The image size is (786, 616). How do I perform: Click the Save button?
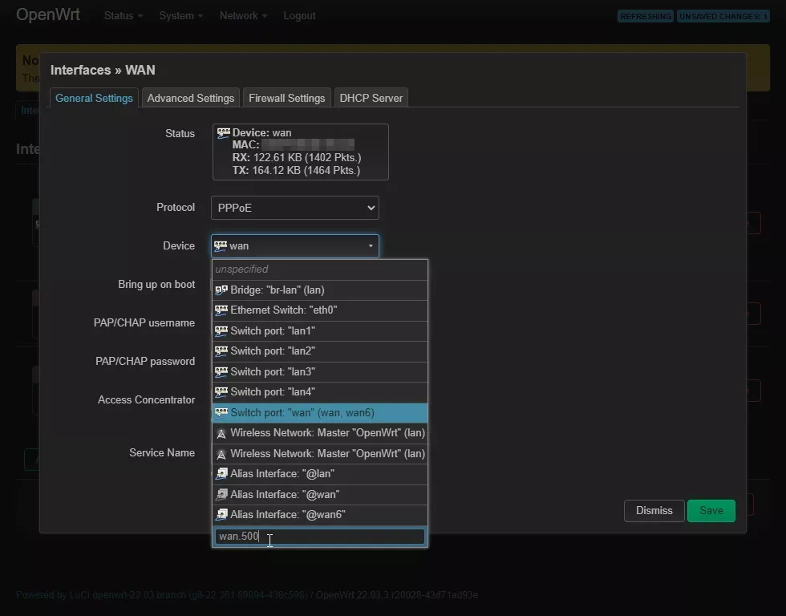coord(711,511)
